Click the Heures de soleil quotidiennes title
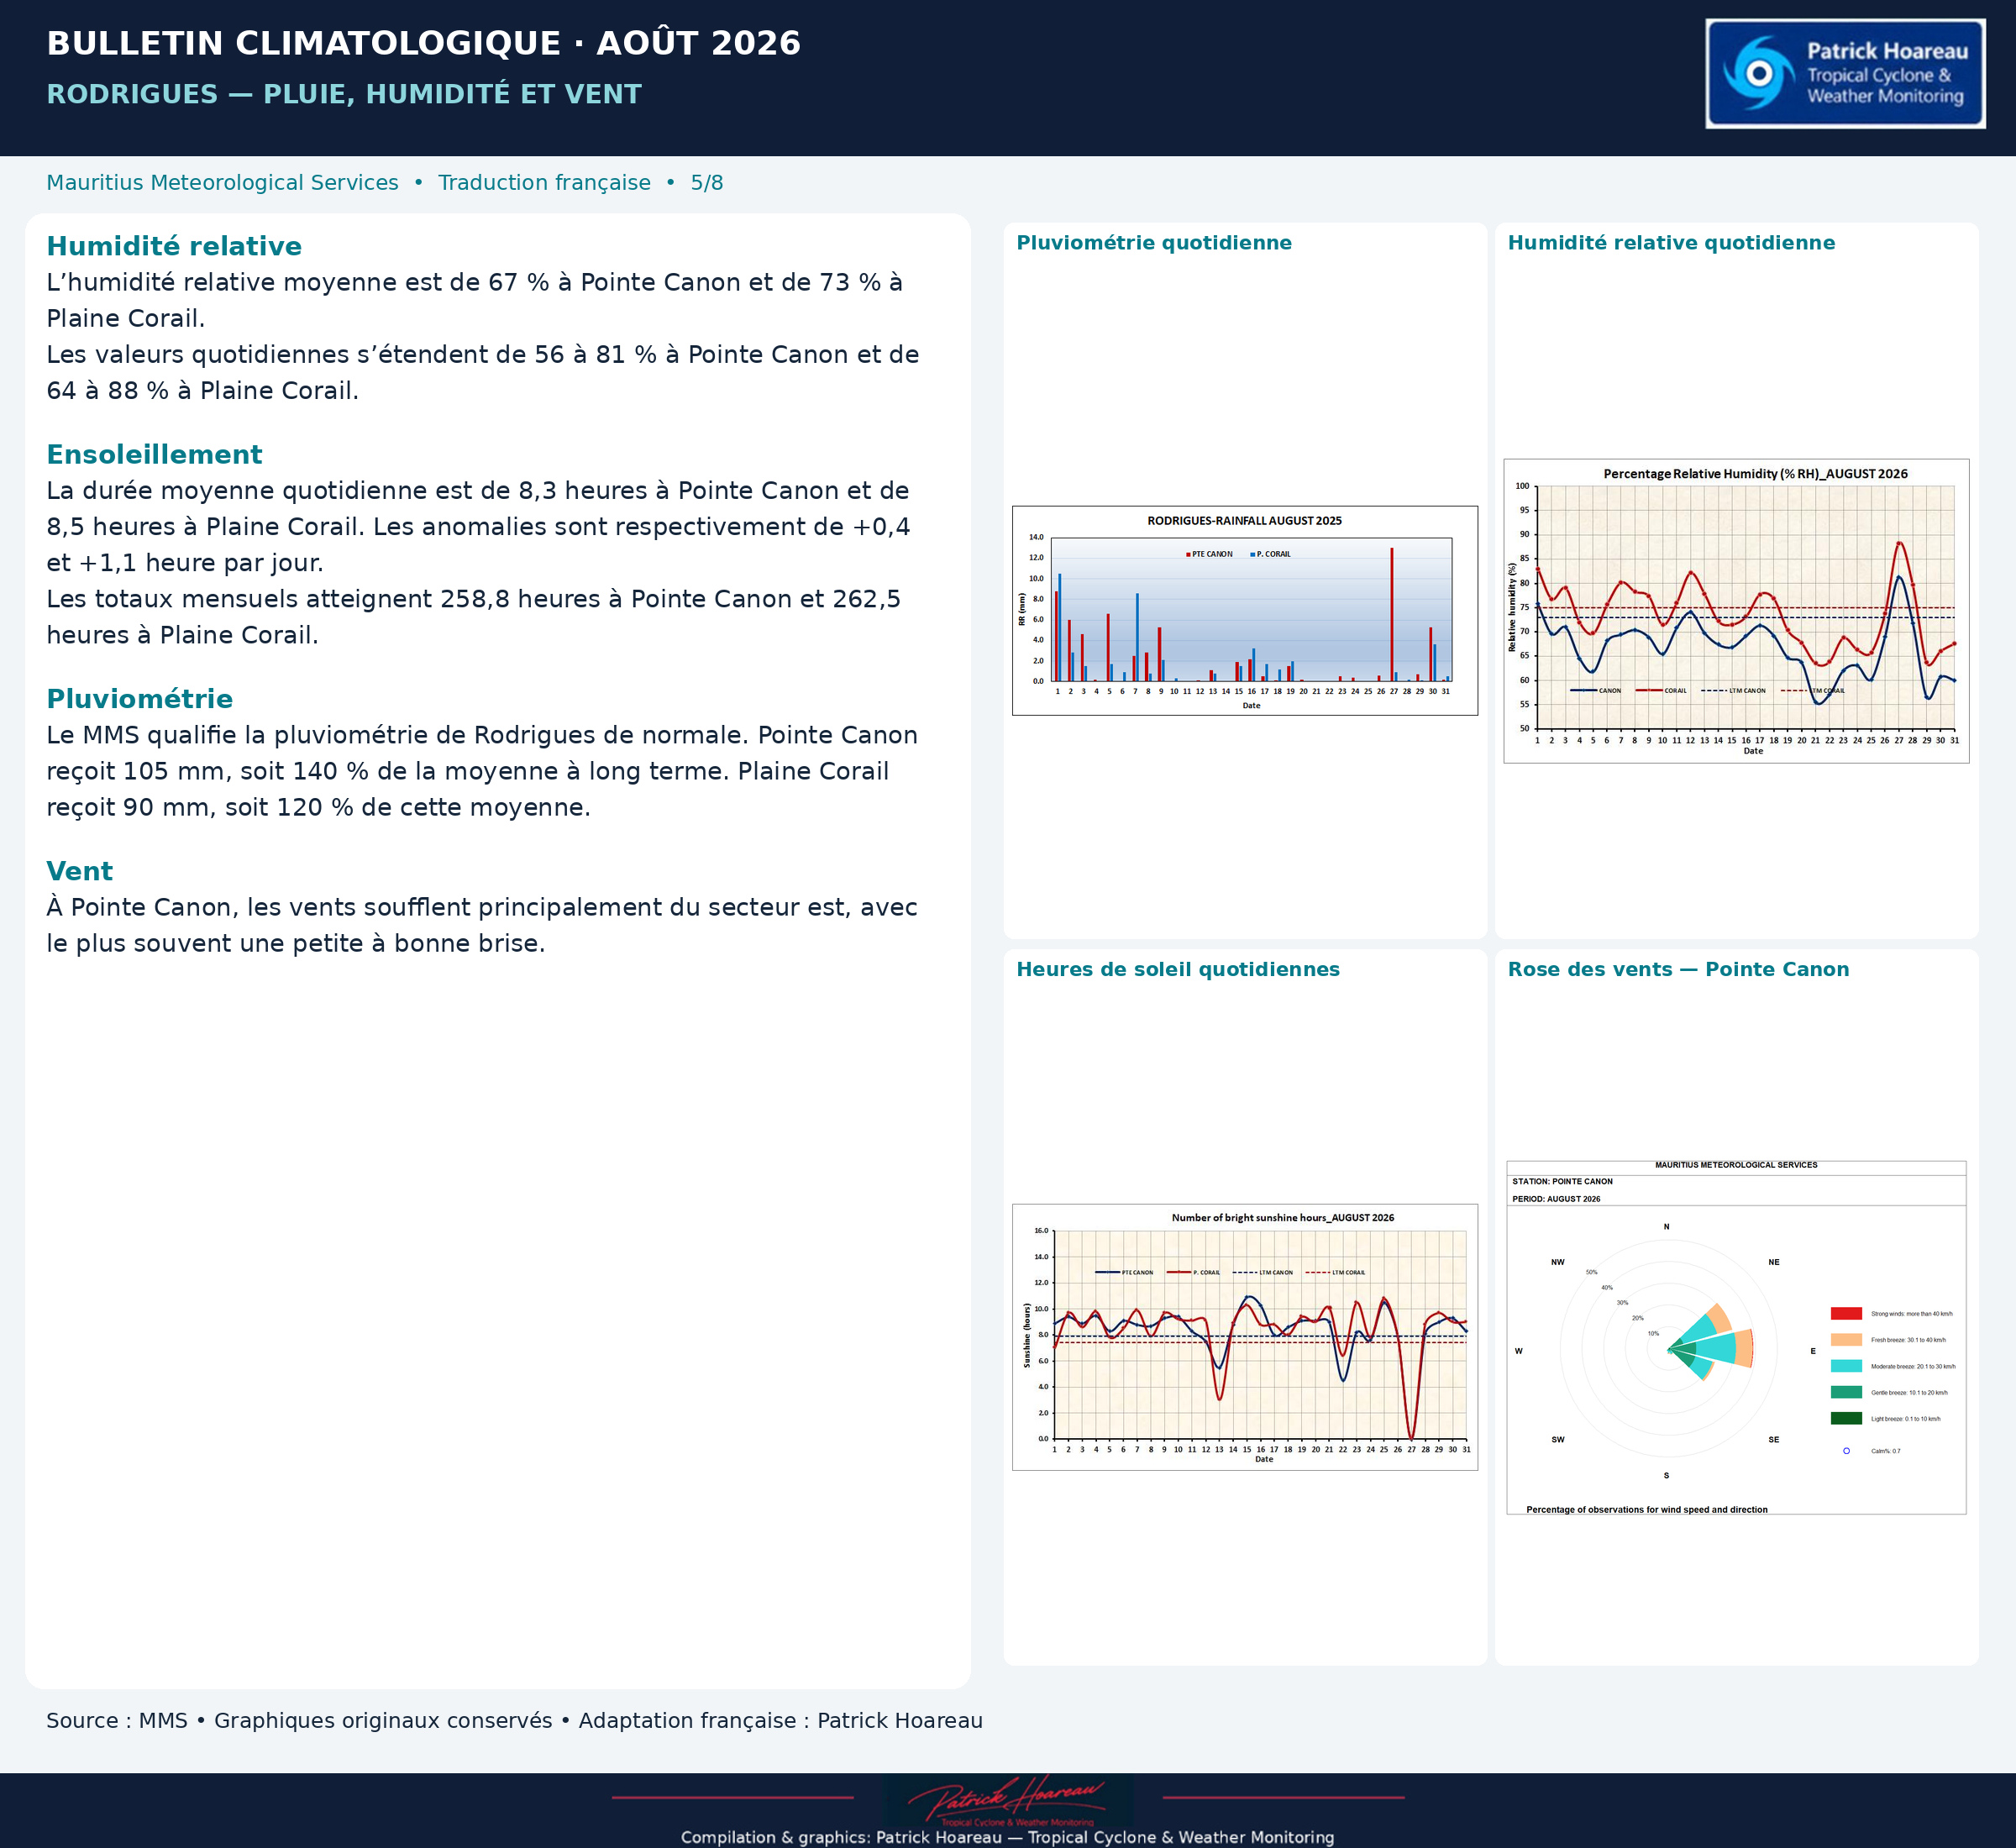 click(x=1178, y=969)
